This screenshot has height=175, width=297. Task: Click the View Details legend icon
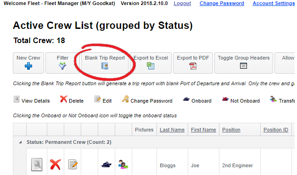(x=17, y=99)
